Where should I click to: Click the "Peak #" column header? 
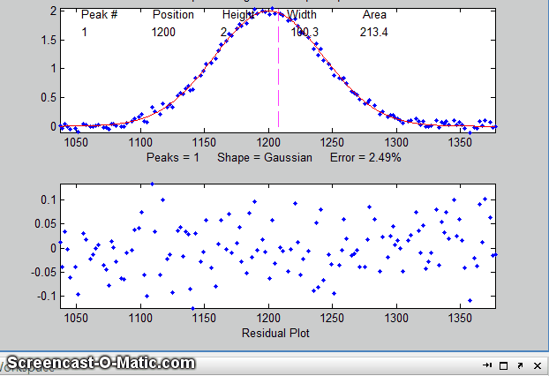pyautogui.click(x=99, y=15)
